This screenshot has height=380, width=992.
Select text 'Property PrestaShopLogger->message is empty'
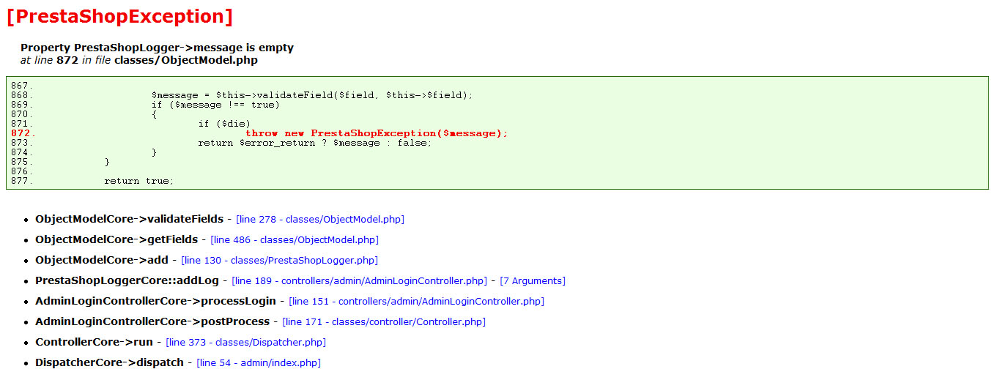coord(157,48)
